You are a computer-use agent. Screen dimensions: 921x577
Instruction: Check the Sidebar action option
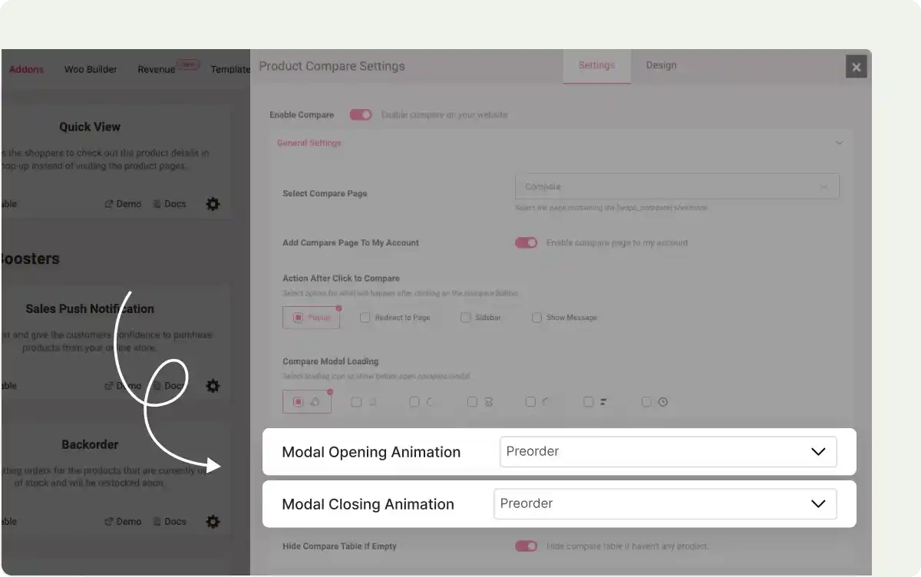466,317
